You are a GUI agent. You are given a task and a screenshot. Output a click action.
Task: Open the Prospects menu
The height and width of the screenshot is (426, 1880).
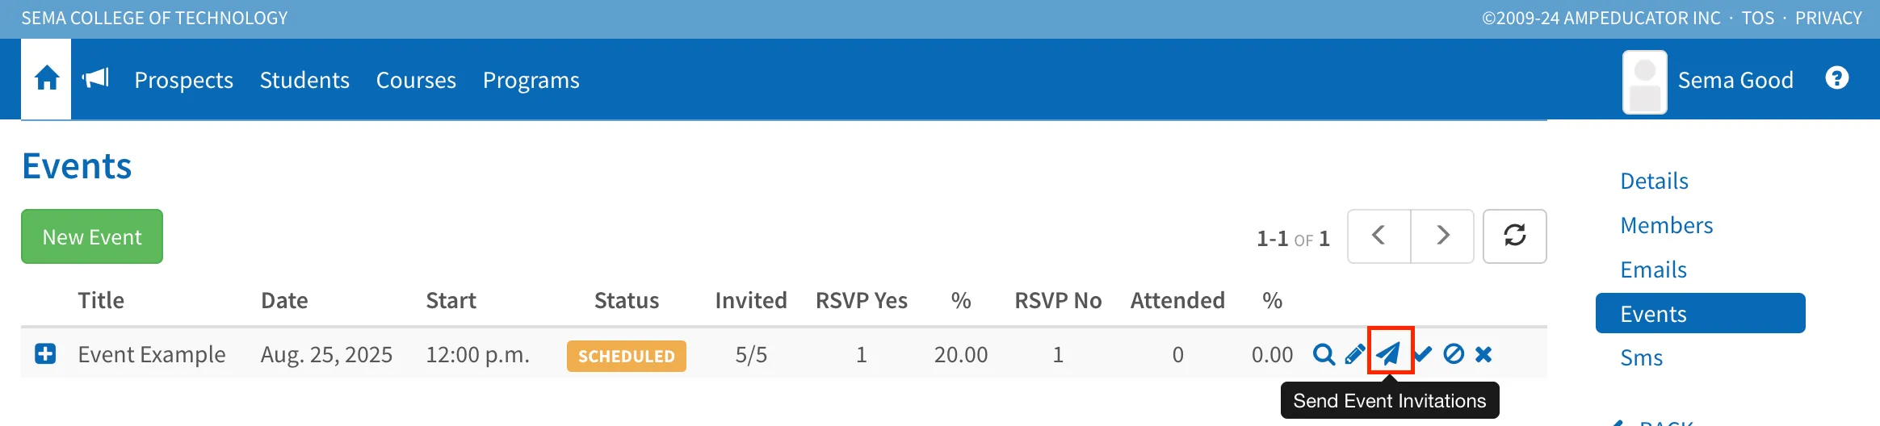pyautogui.click(x=183, y=80)
